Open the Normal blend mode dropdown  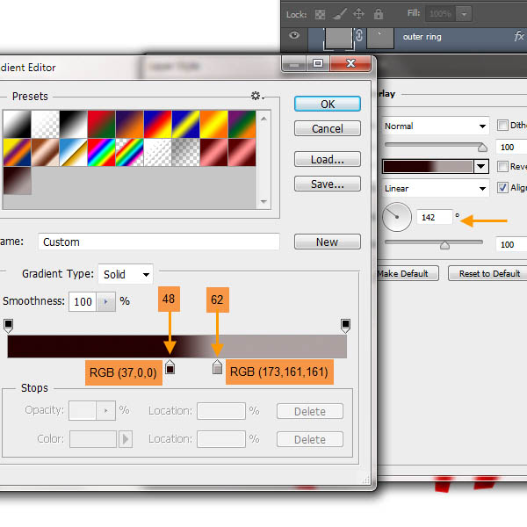tap(435, 126)
